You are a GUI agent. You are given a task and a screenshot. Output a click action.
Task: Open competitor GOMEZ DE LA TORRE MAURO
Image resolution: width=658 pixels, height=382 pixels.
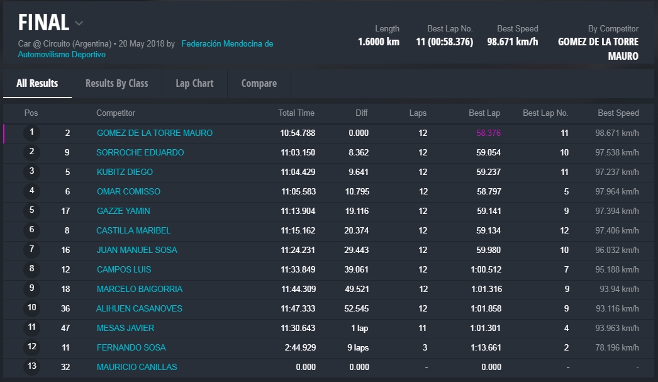click(154, 133)
